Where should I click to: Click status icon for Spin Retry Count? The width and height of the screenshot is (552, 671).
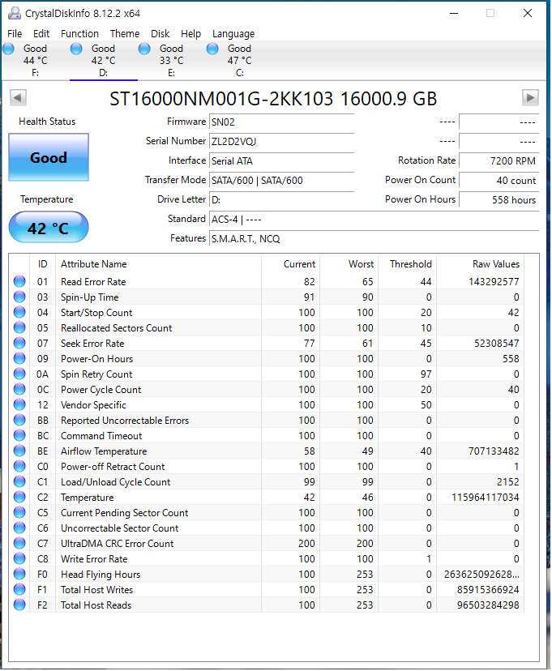pos(19,374)
